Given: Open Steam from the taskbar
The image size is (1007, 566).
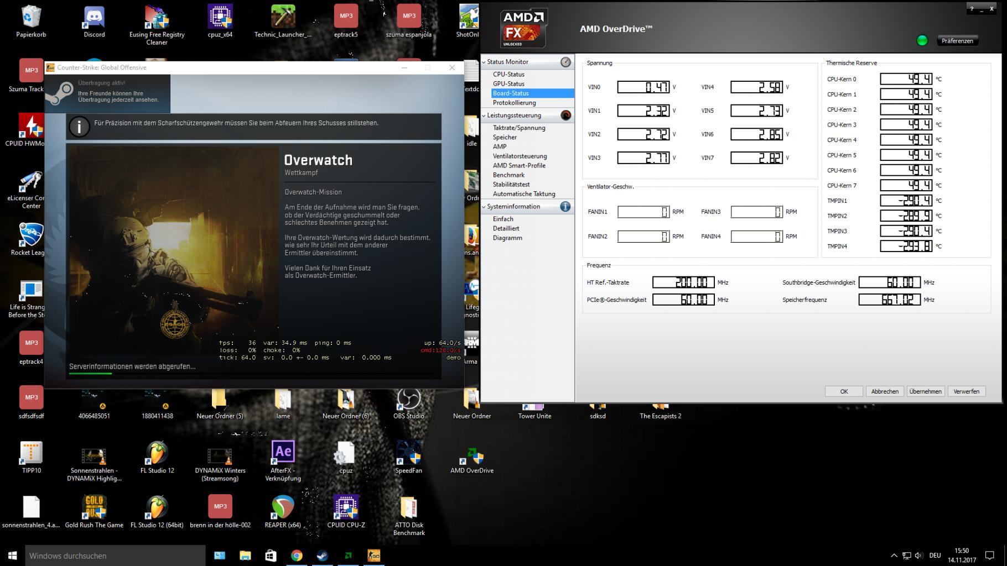Looking at the screenshot, I should [x=322, y=555].
